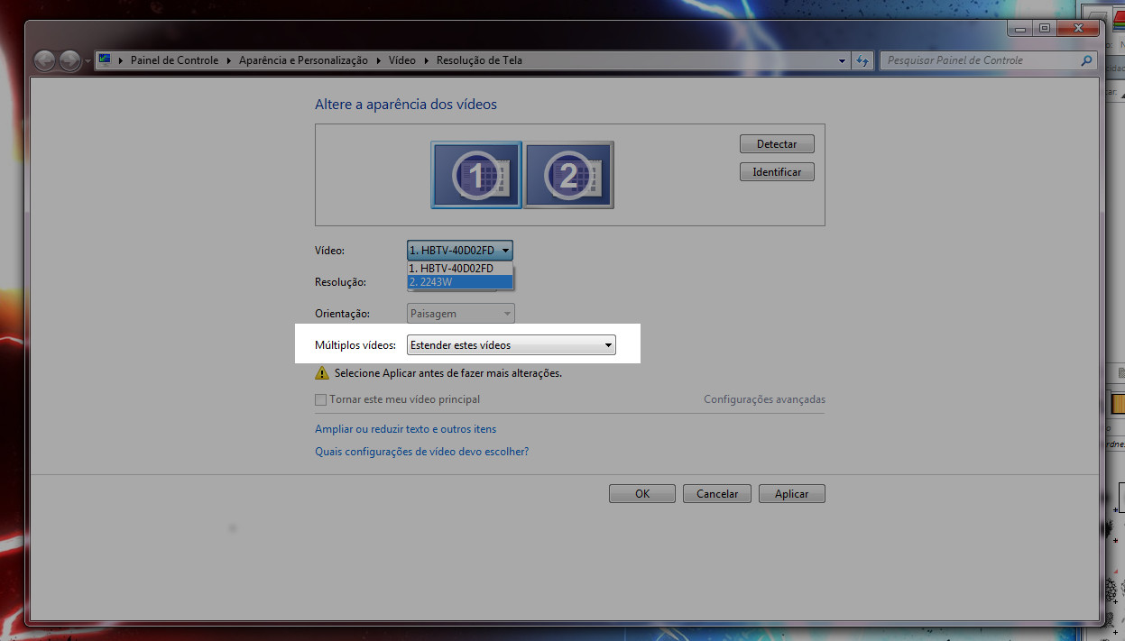Open the Vídeo dropdown selector
Viewport: 1125px width, 641px height.
pos(459,251)
